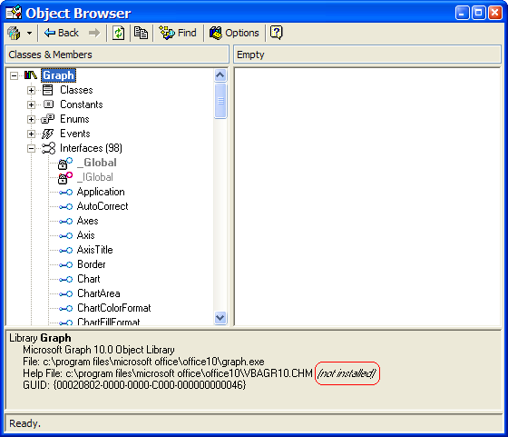Go Back using the toolbar button
The width and height of the screenshot is (508, 437).
[x=62, y=33]
